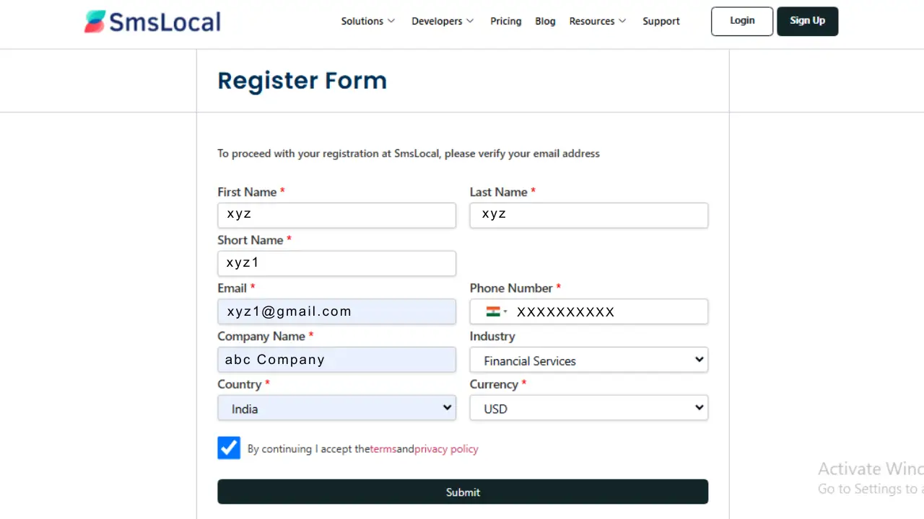
Task: Expand the Resources menu
Action: (x=598, y=22)
